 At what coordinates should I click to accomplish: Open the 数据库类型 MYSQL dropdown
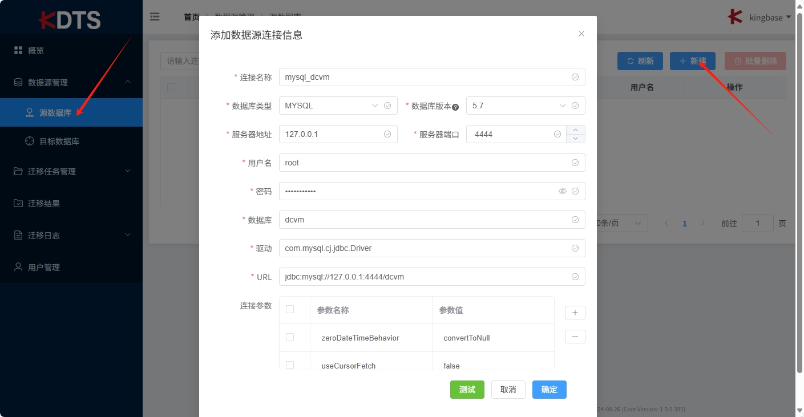pyautogui.click(x=338, y=106)
